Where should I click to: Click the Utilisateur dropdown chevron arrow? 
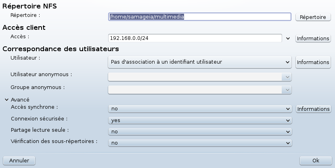[x=287, y=62]
